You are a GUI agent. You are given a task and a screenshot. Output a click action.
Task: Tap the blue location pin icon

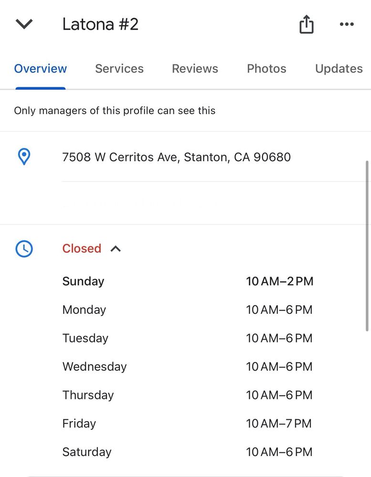(x=24, y=156)
